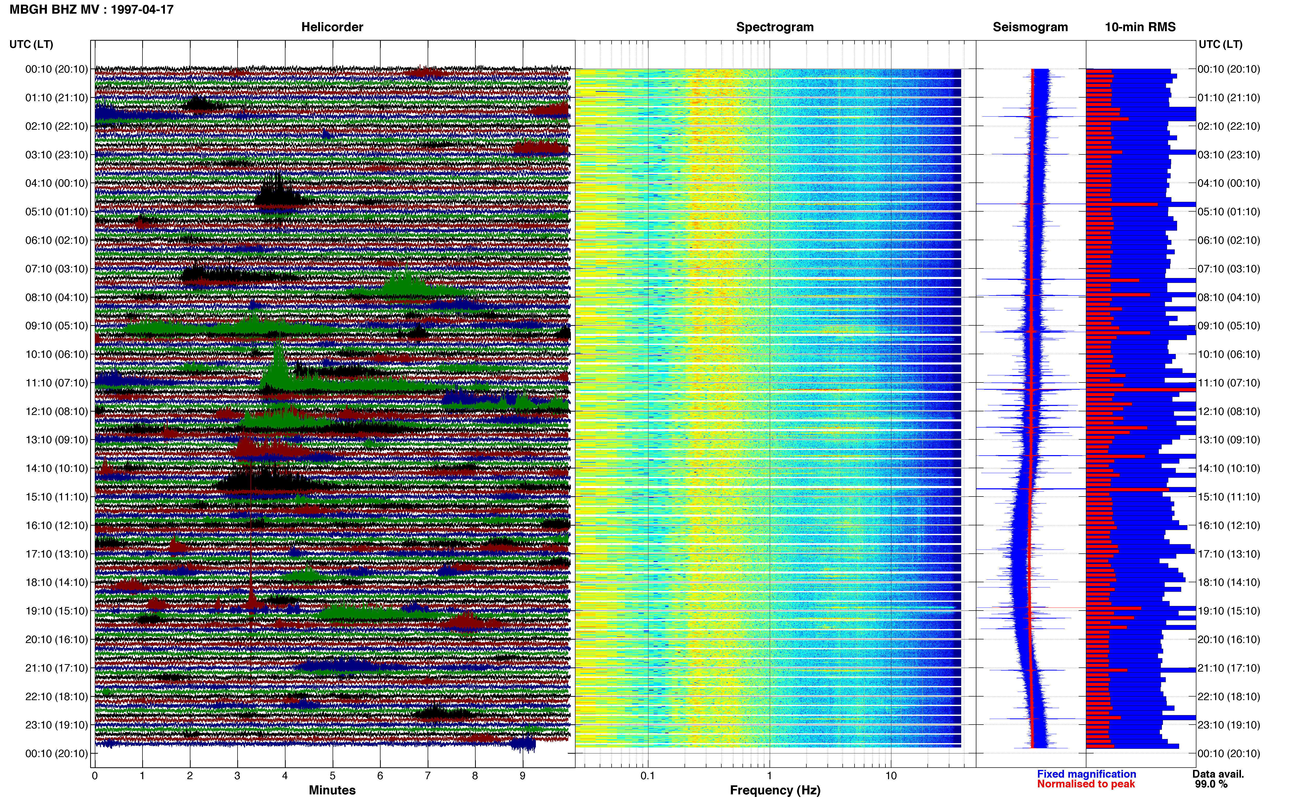Click the 'Data avail.' label
1293x808 pixels.
coord(1218,774)
